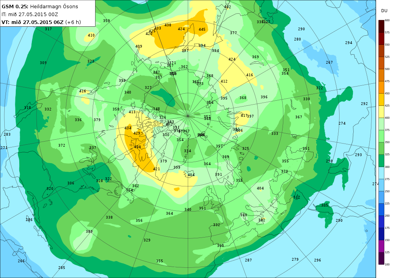The image size is (393, 278).
Task: Pick the dark green 300–325 legend band
Action: 381,161
